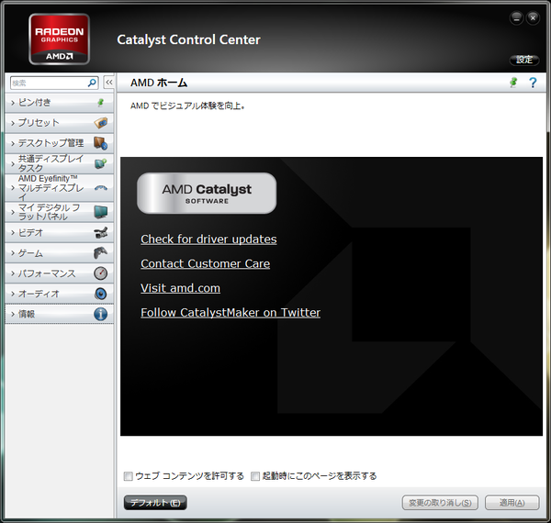Expand AMD Eyefinity マルチディスプレイ section
551x523 pixels.
point(59,188)
